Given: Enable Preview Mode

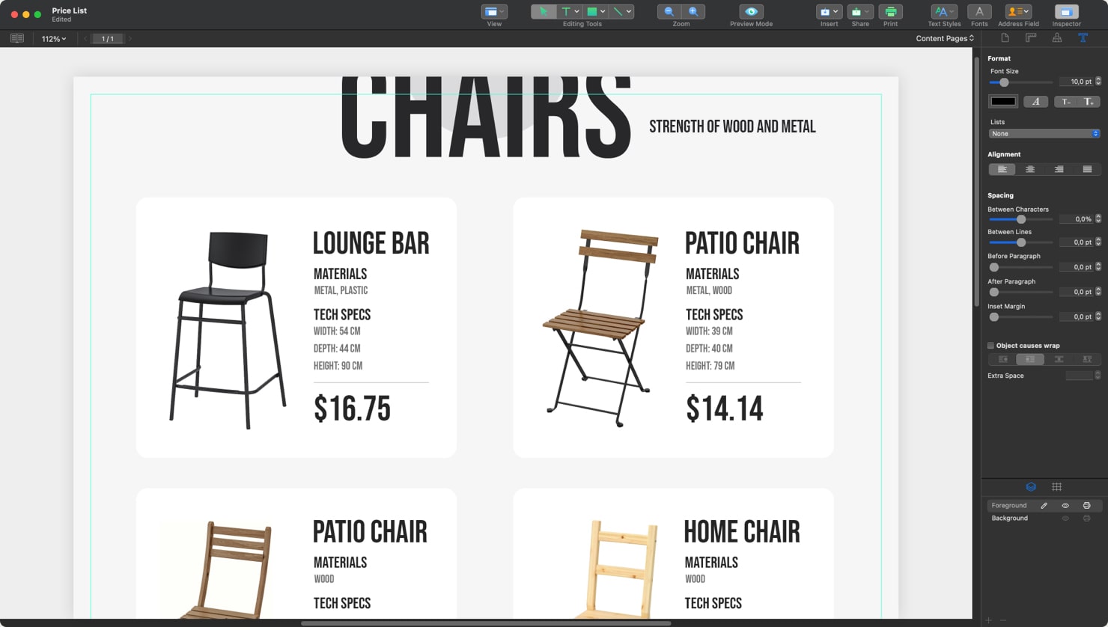Looking at the screenshot, I should coord(751,12).
